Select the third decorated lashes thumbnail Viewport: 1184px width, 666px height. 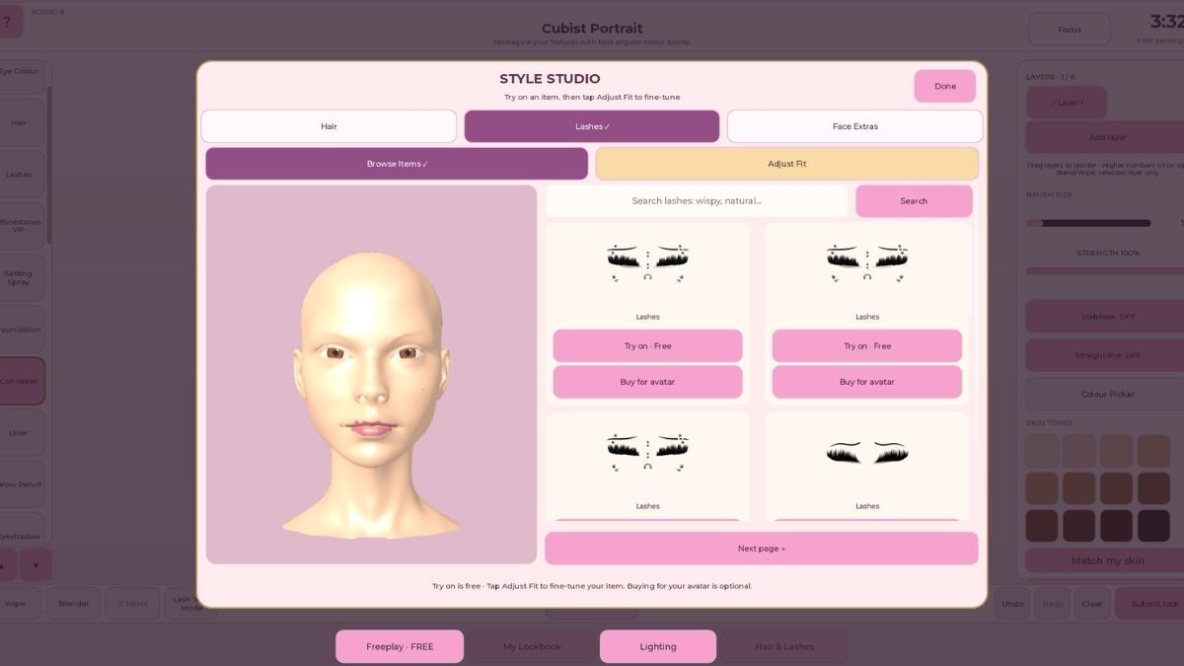[647, 454]
